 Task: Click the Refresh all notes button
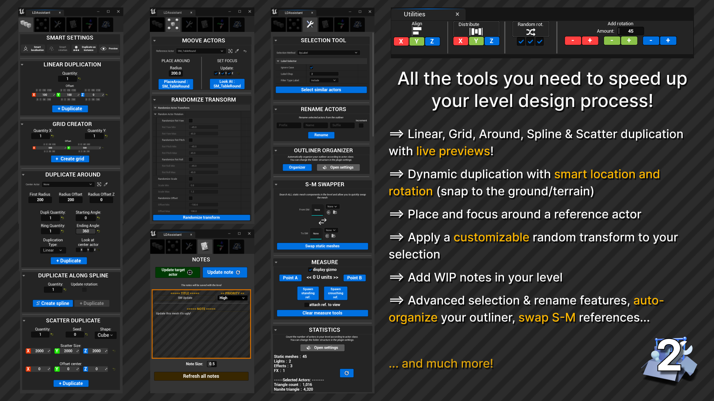[201, 376]
